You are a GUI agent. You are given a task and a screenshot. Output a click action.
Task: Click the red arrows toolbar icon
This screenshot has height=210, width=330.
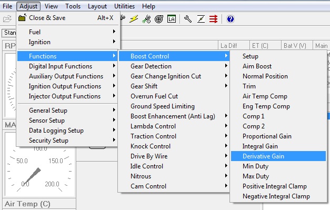[x=213, y=19]
